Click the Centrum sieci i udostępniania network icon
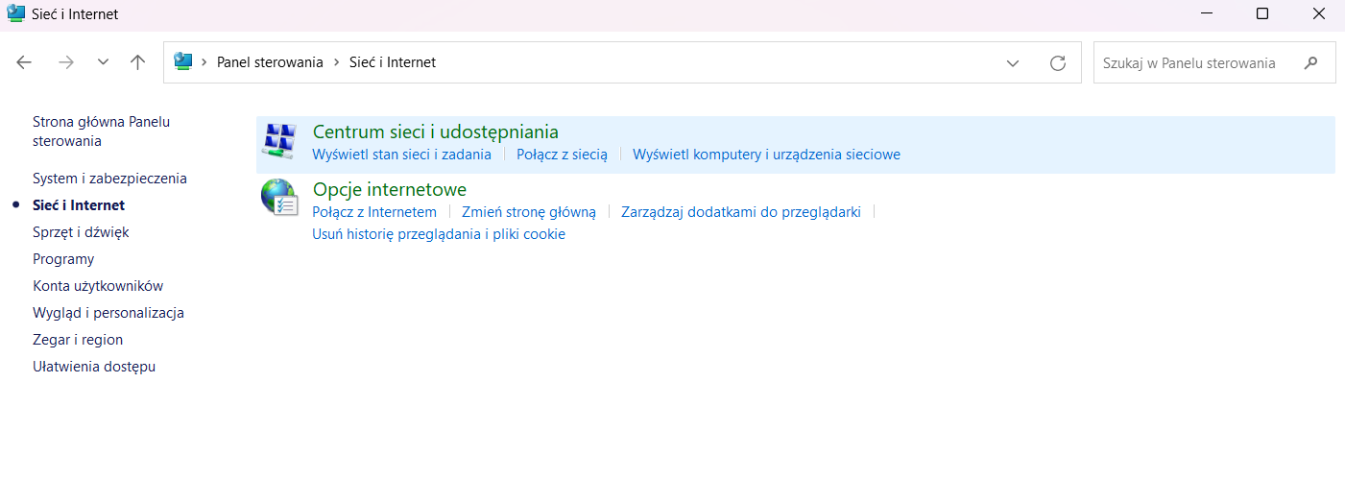Screen dimensions: 1345x502 pyautogui.click(x=279, y=142)
